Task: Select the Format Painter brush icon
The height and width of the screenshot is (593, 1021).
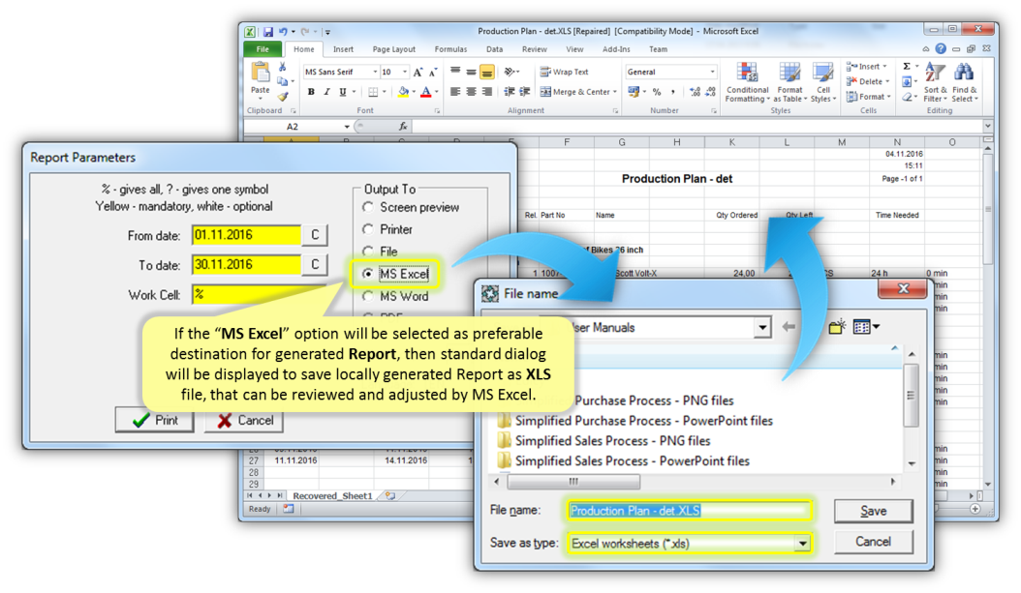Action: (283, 96)
